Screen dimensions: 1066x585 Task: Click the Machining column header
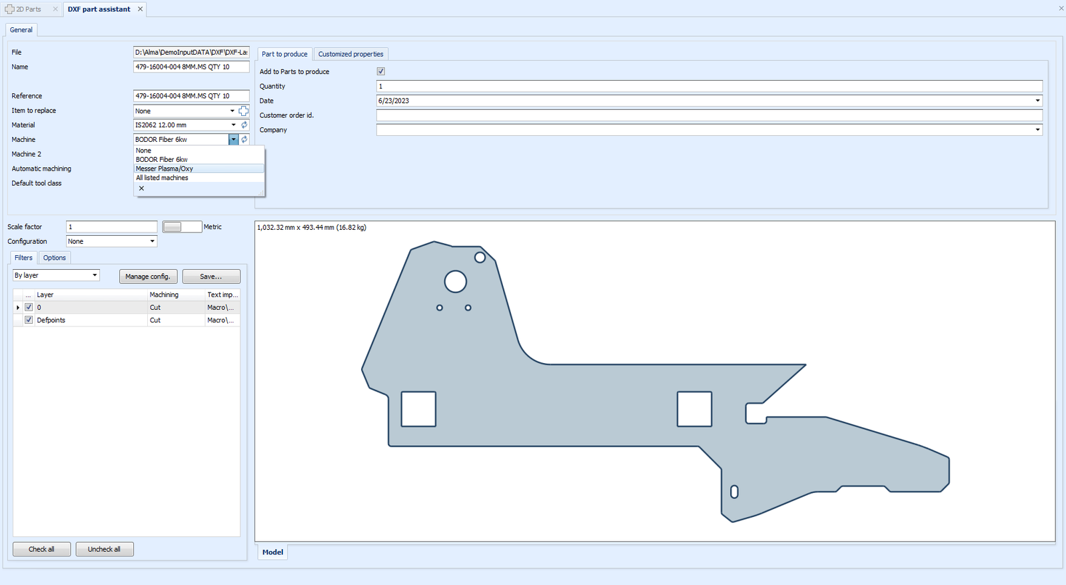(176, 294)
